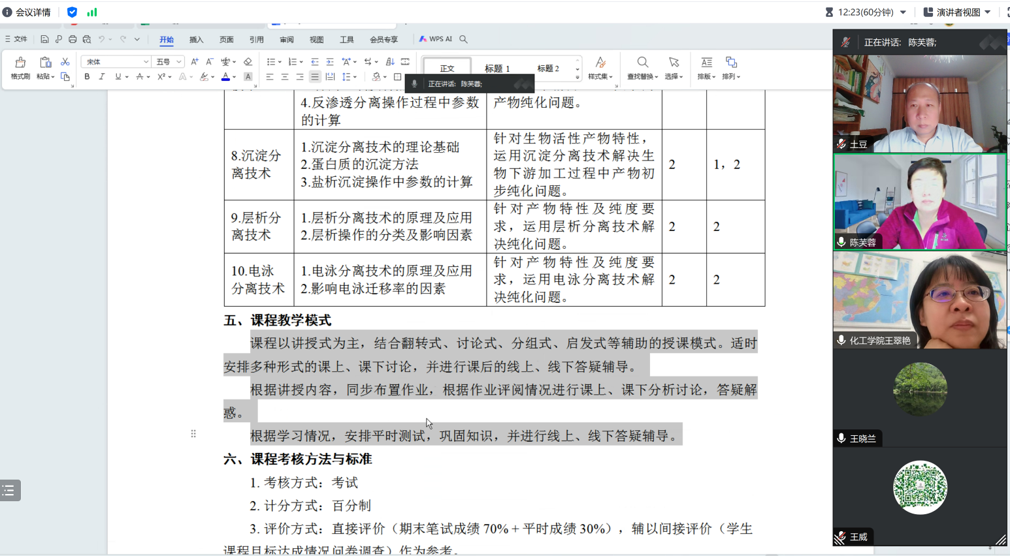Switch to the Review (审阅) tab
1010x556 pixels.
click(286, 40)
